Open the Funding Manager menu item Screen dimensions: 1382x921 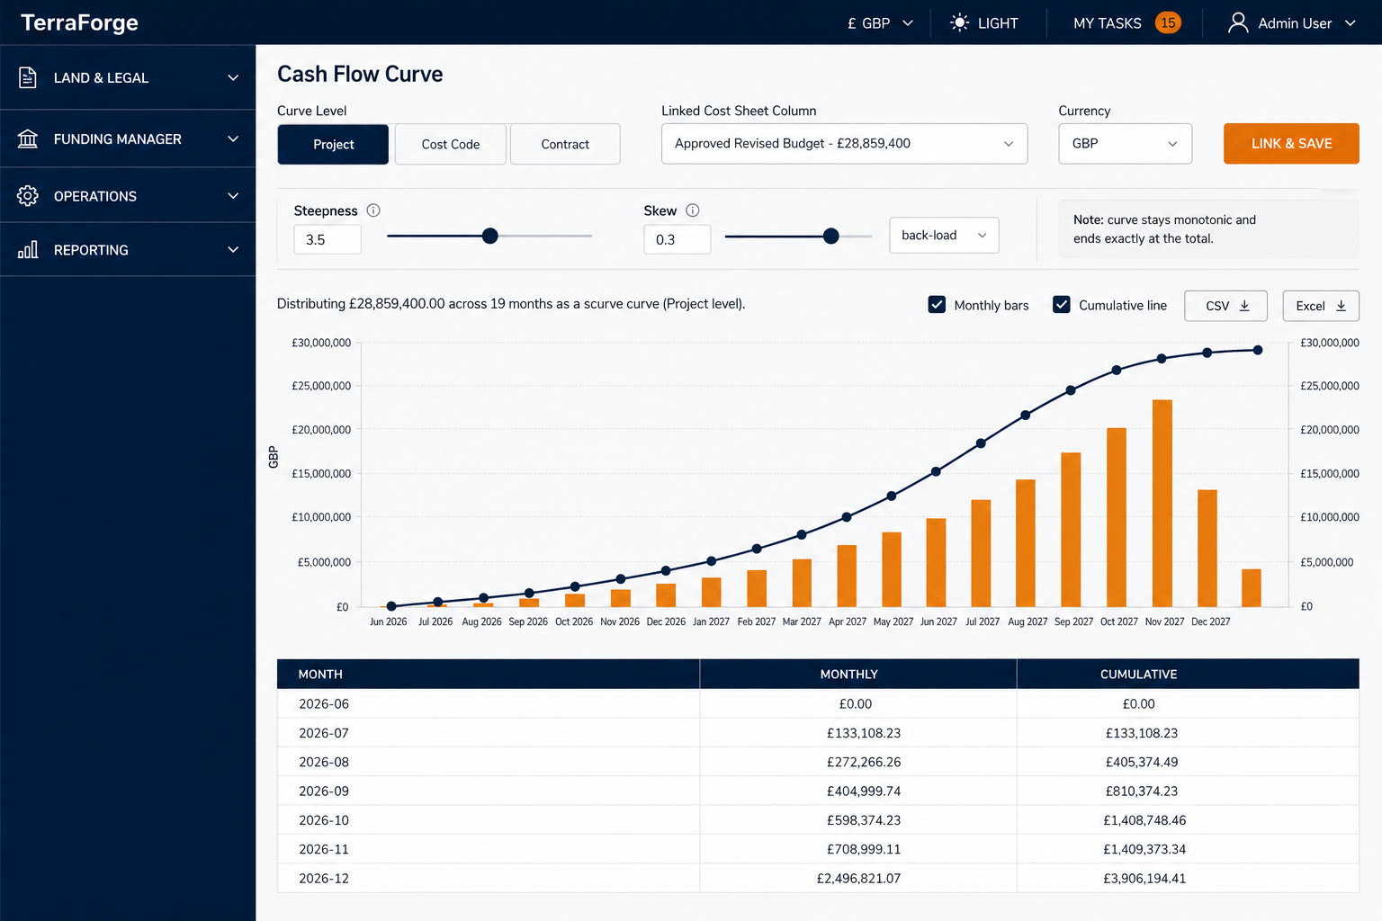(128, 139)
